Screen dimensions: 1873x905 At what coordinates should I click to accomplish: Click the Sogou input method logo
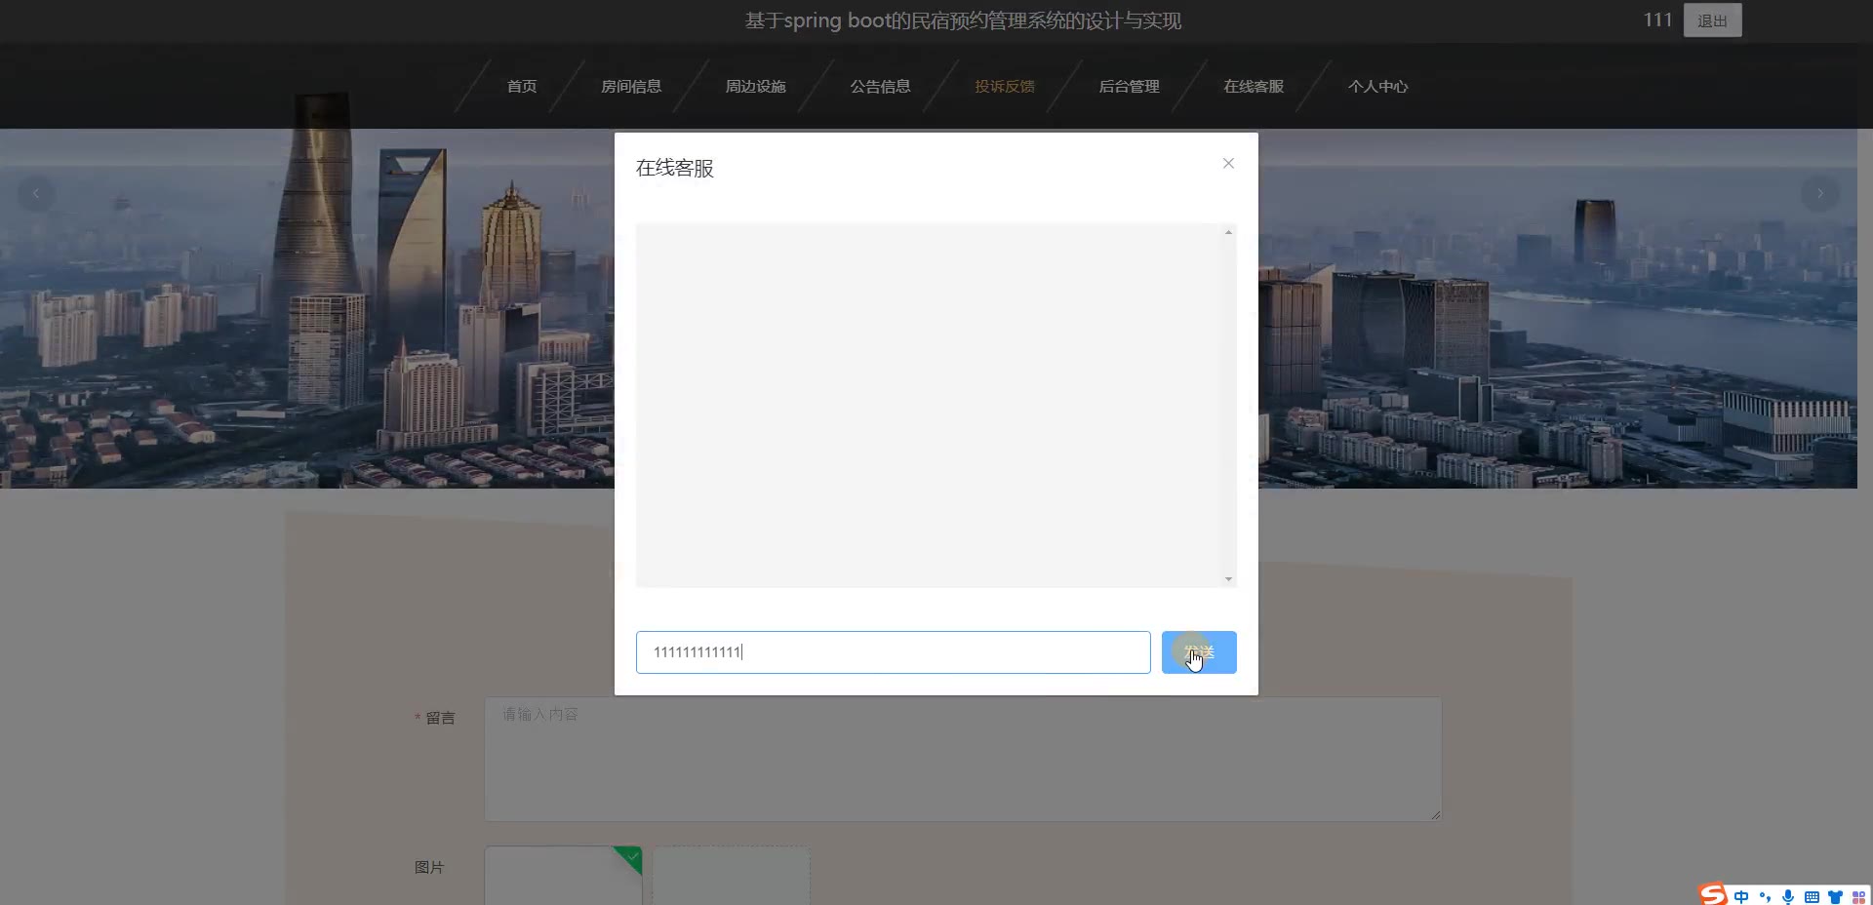point(1713,895)
